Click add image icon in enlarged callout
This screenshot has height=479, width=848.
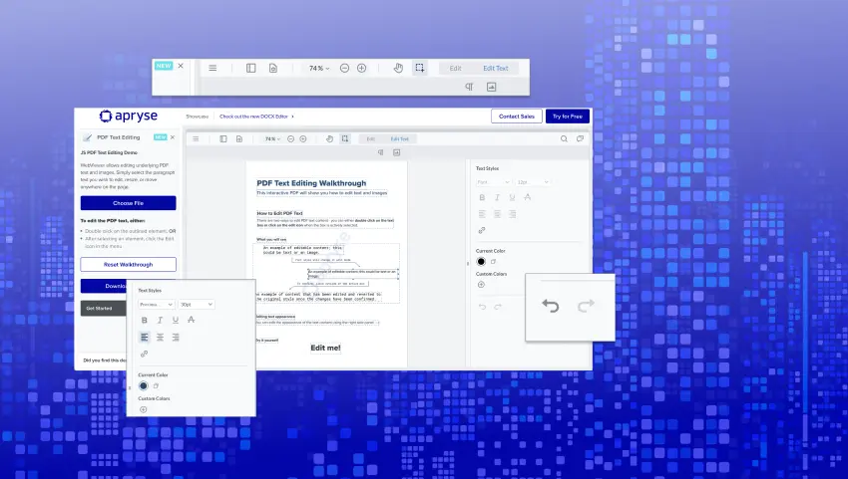click(491, 87)
